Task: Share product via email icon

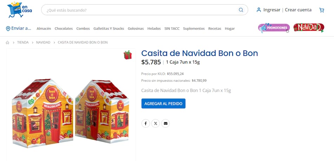Action: click(166, 123)
